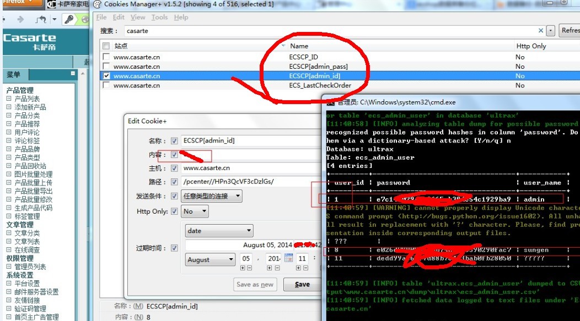Sort by the Http Only column header
Viewport: 580px width, 321px height.
click(531, 46)
